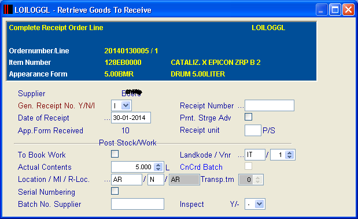Click the Vnr stepper arrows

tap(290, 155)
